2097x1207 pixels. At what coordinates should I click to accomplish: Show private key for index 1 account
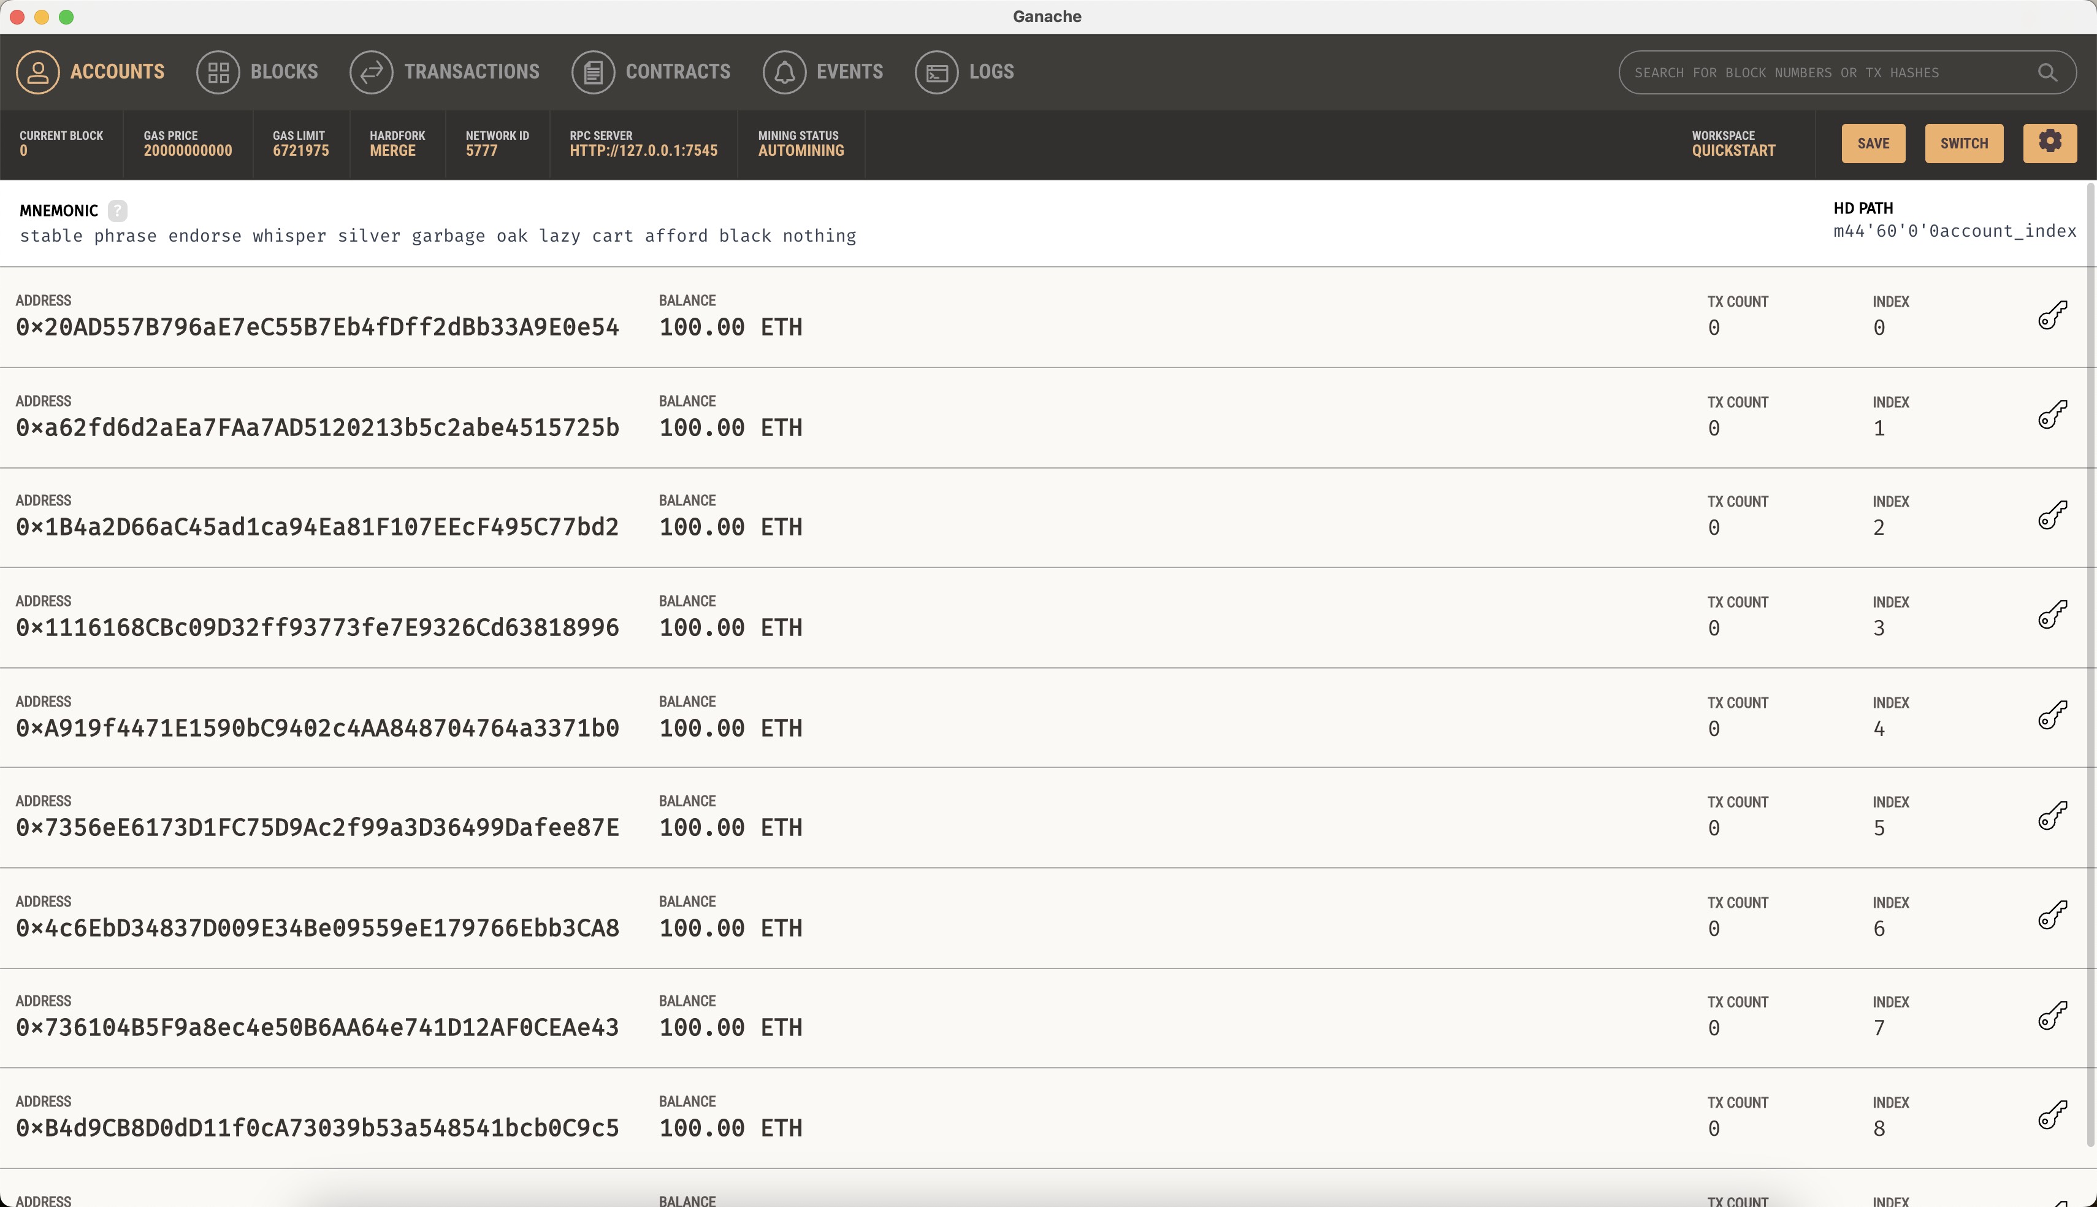[x=2052, y=415]
